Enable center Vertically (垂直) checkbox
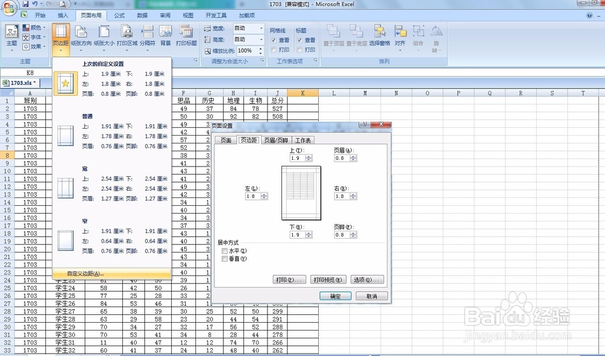This screenshot has height=356, width=605. [224, 259]
